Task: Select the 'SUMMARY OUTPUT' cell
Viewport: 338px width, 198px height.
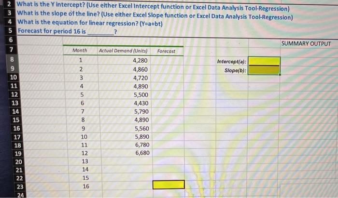Action: [x=306, y=44]
